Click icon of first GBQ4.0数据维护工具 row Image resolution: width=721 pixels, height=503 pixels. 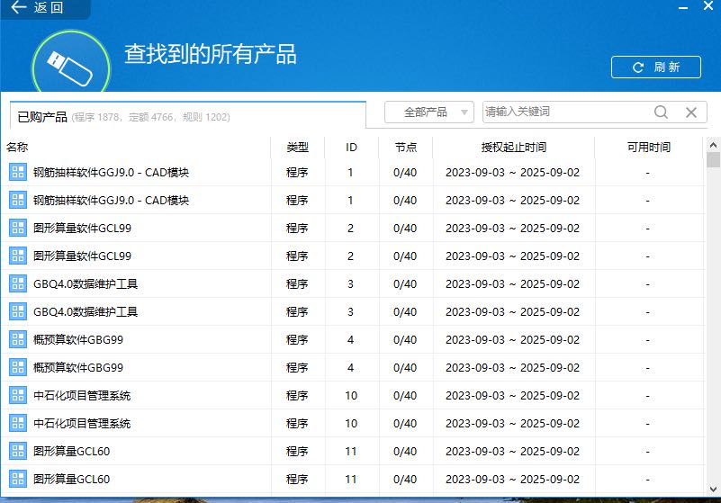pos(18,283)
